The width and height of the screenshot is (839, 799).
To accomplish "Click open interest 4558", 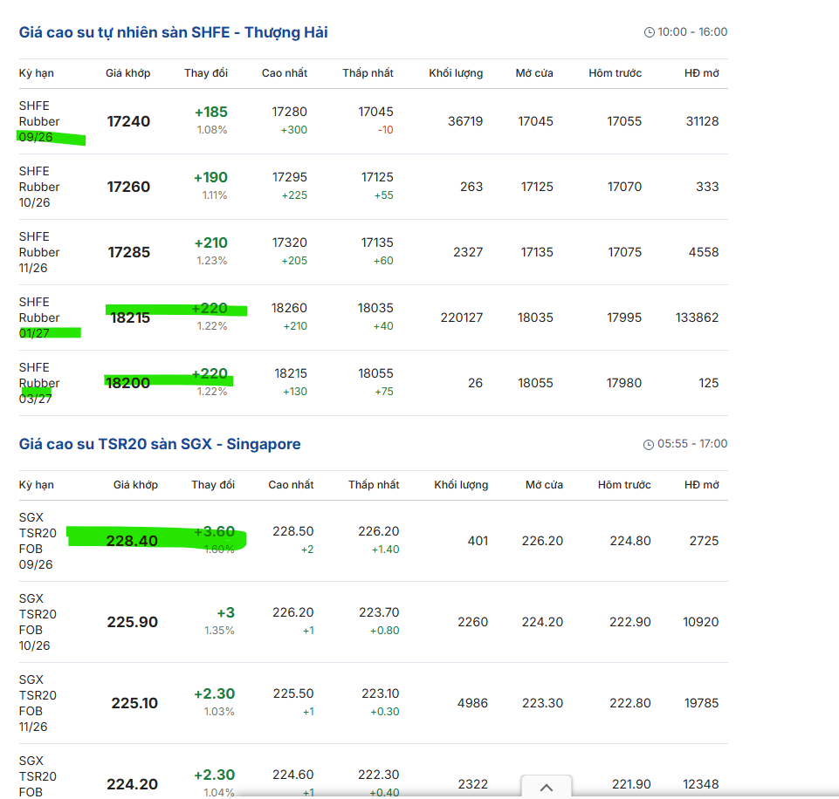I will [x=704, y=252].
